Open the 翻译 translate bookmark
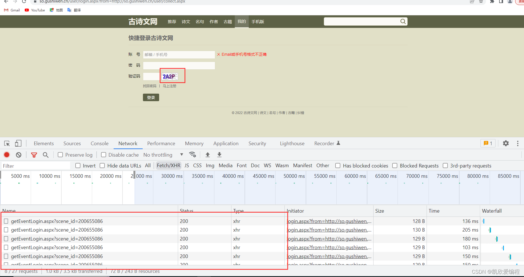This screenshot has width=524, height=277. [74, 10]
